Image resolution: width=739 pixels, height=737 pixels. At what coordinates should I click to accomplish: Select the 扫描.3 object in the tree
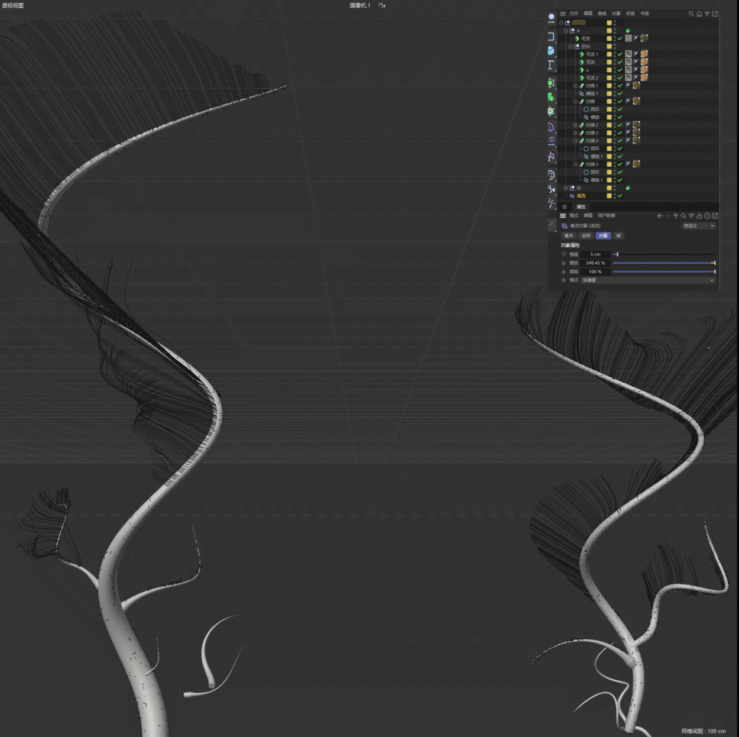point(592,133)
